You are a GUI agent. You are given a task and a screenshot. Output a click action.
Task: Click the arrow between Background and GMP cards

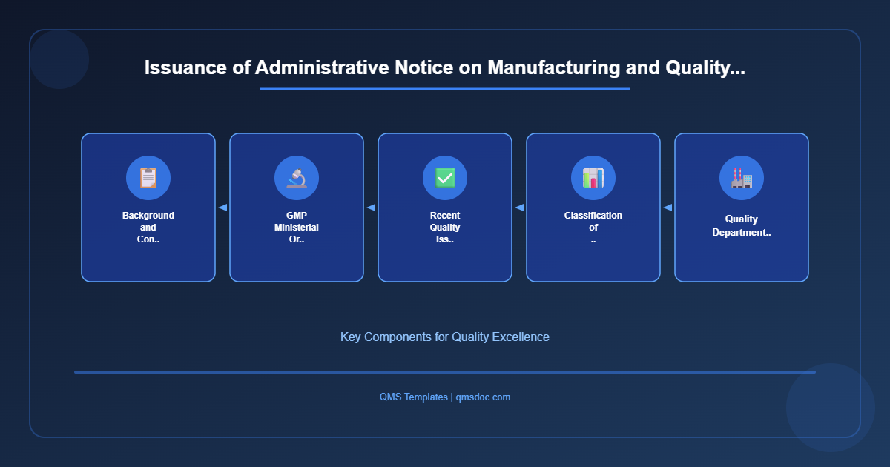[x=222, y=208]
